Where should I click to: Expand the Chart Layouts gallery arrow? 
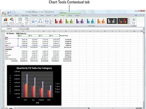[x=51, y=23]
